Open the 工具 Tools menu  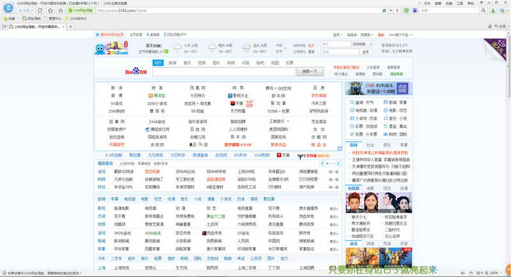point(460,3)
